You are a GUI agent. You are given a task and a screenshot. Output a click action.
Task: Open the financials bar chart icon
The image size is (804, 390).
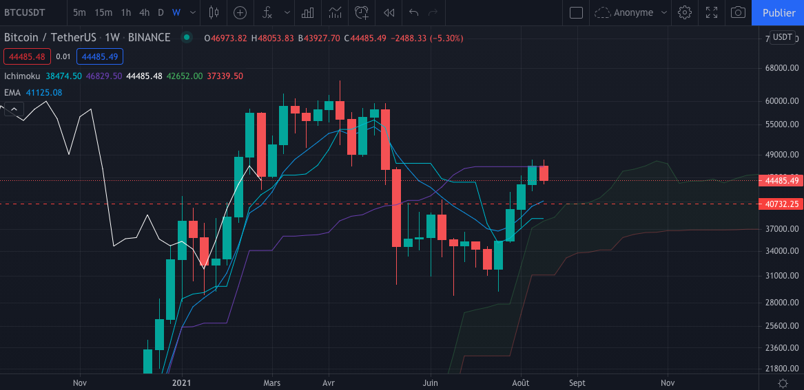click(309, 12)
